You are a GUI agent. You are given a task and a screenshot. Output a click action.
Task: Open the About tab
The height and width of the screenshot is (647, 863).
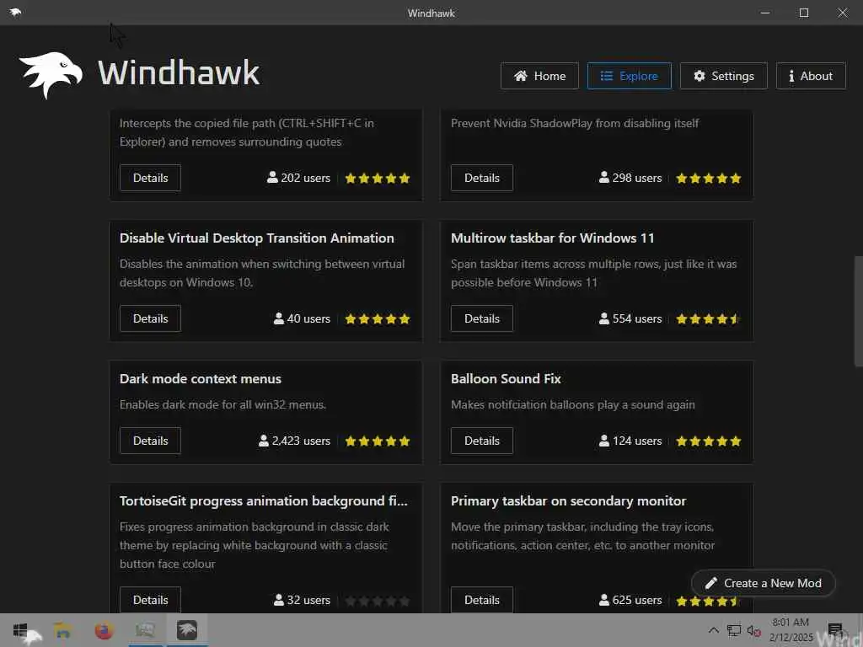point(811,76)
